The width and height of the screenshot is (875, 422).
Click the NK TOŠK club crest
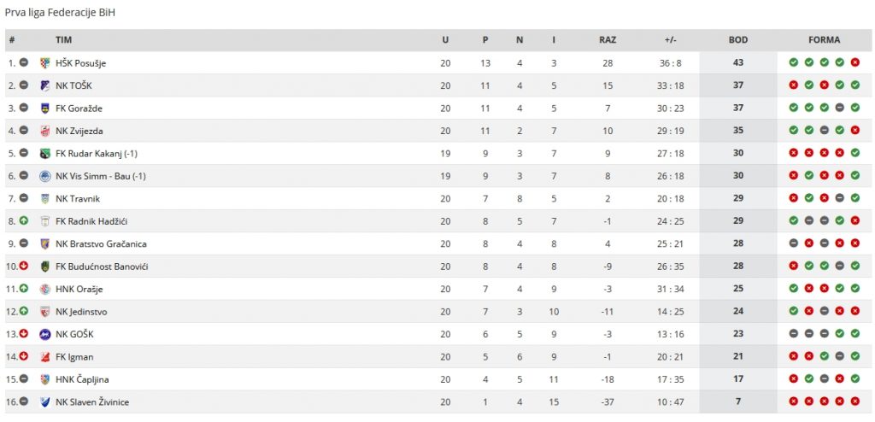[45, 85]
